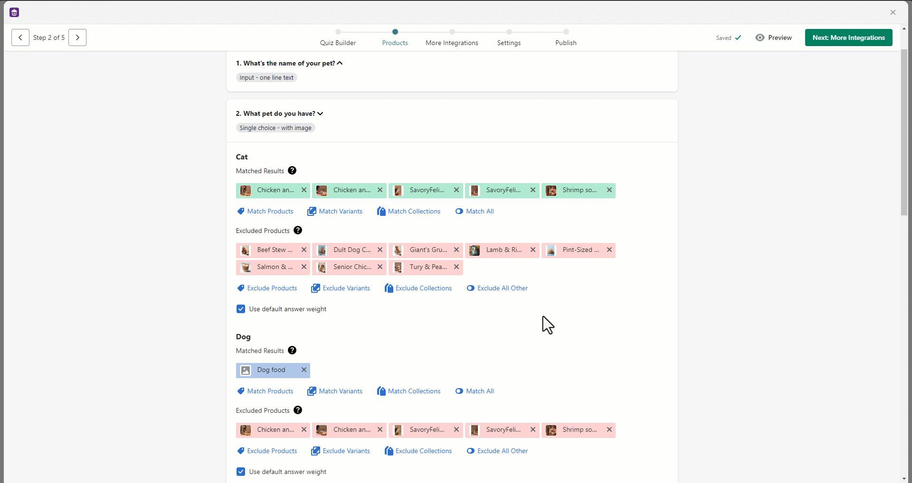The height and width of the screenshot is (483, 912).
Task: Click the page vertical scrollbar
Action: pyautogui.click(x=904, y=133)
